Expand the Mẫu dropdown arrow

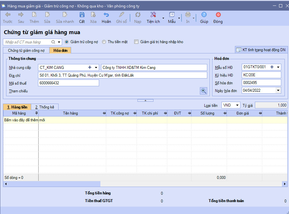point(179,18)
